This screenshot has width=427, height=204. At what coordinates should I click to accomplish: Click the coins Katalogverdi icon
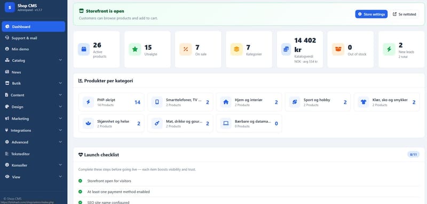[x=286, y=49]
